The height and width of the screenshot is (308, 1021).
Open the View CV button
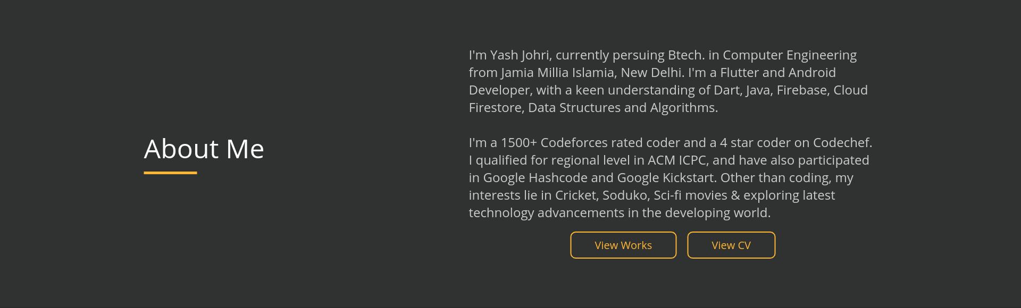pyautogui.click(x=731, y=245)
